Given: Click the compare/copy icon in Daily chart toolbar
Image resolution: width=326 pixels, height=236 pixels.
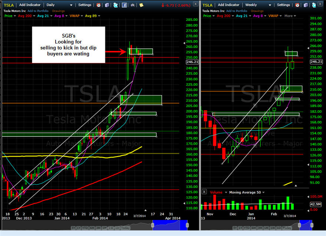Looking at the screenshot, I should 107,5.
